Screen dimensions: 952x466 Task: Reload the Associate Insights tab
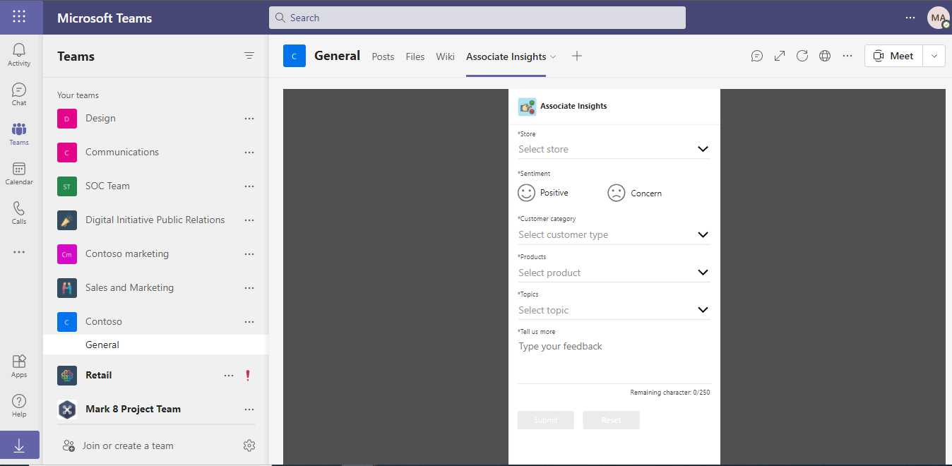tap(802, 56)
